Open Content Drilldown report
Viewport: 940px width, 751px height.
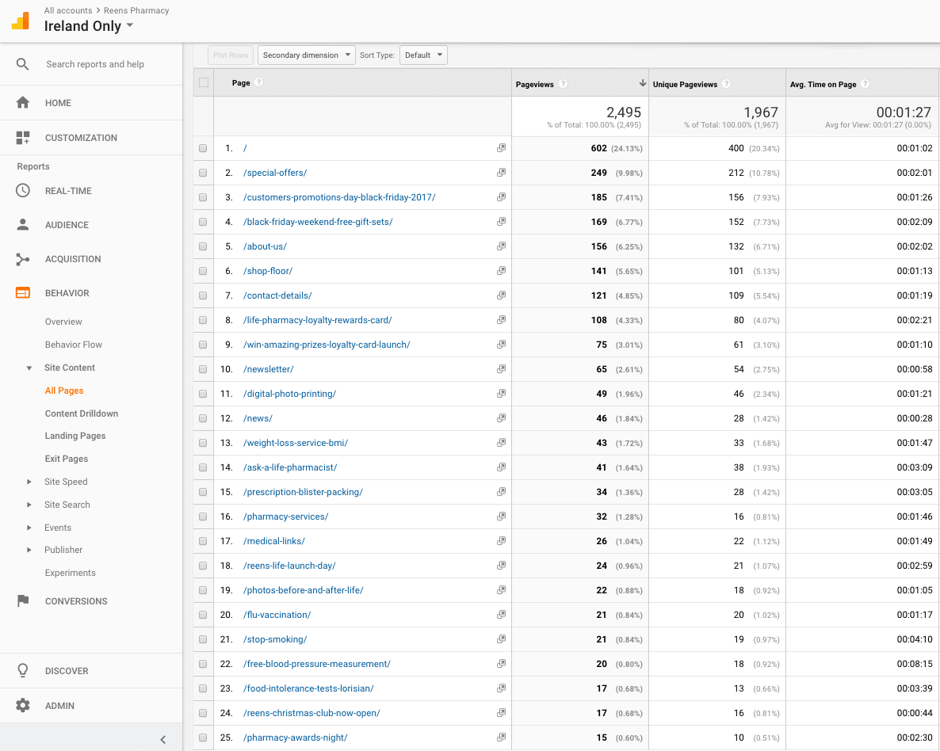pyautogui.click(x=82, y=414)
